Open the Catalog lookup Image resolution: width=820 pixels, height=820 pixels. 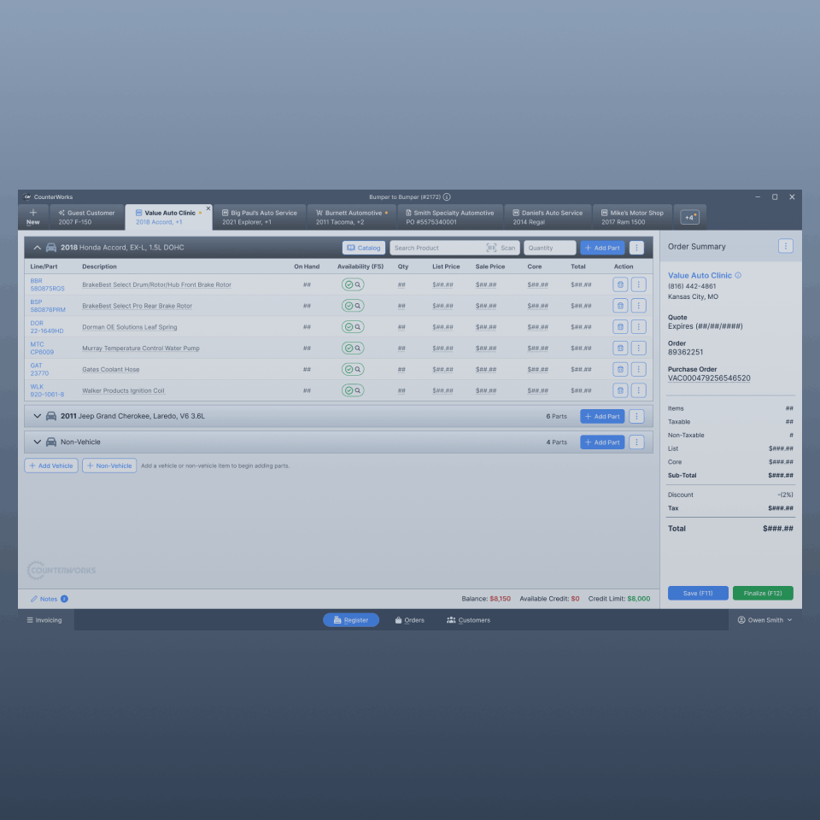click(x=363, y=248)
